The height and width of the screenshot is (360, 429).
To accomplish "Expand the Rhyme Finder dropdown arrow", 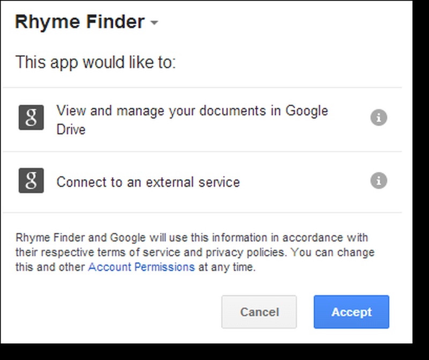I will pyautogui.click(x=154, y=23).
